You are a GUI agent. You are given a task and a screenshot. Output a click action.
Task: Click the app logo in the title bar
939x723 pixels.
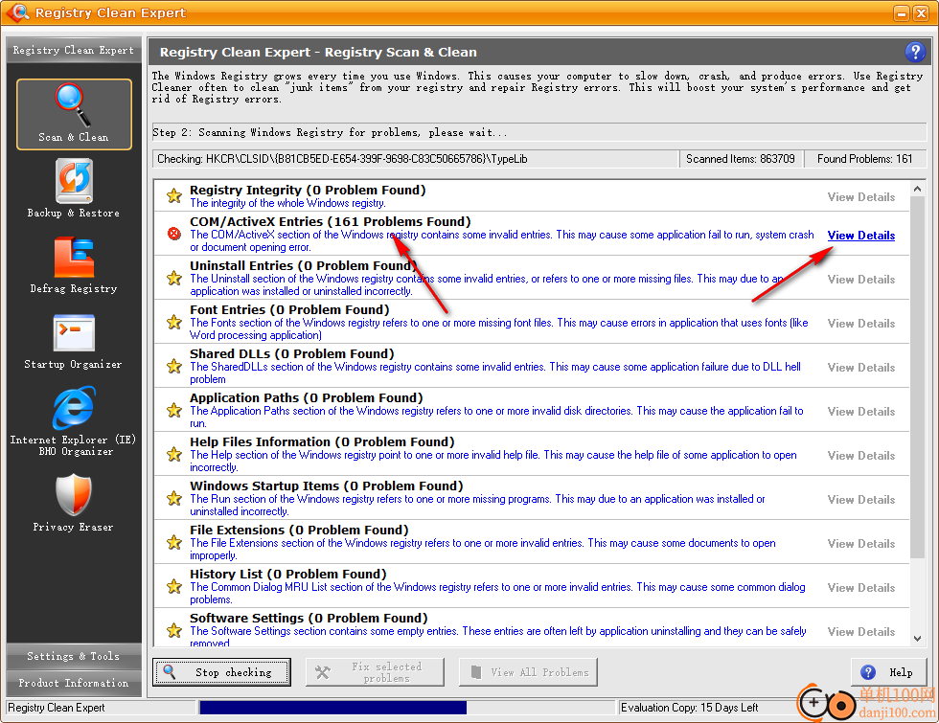coord(18,11)
